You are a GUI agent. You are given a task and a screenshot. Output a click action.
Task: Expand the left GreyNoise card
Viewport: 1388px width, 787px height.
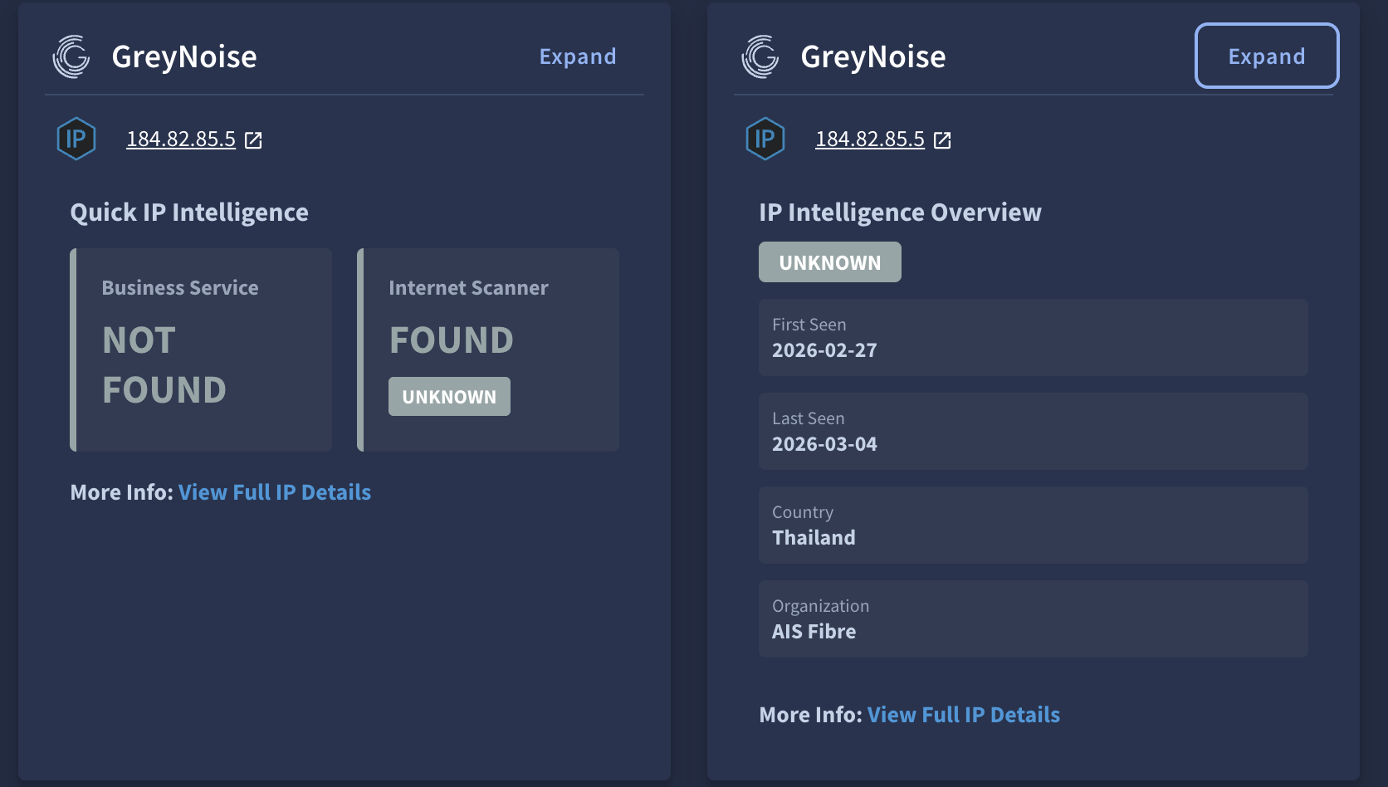(x=578, y=56)
